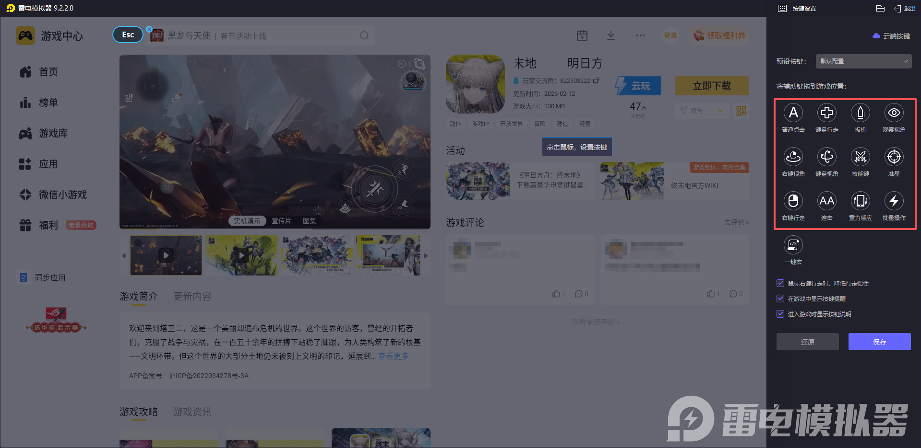Open the 下载赢豪华电竞键鼠套 activity card

520,181
